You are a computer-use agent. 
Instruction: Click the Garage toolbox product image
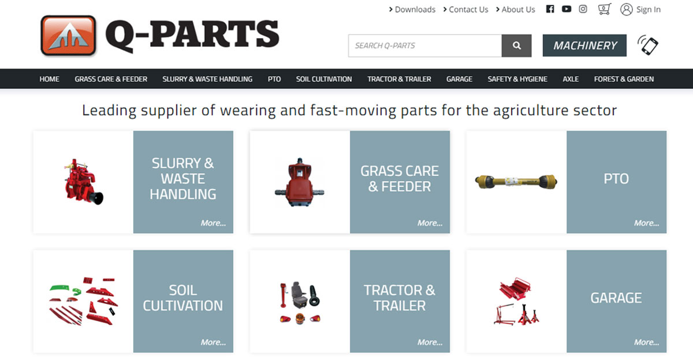[x=516, y=301]
